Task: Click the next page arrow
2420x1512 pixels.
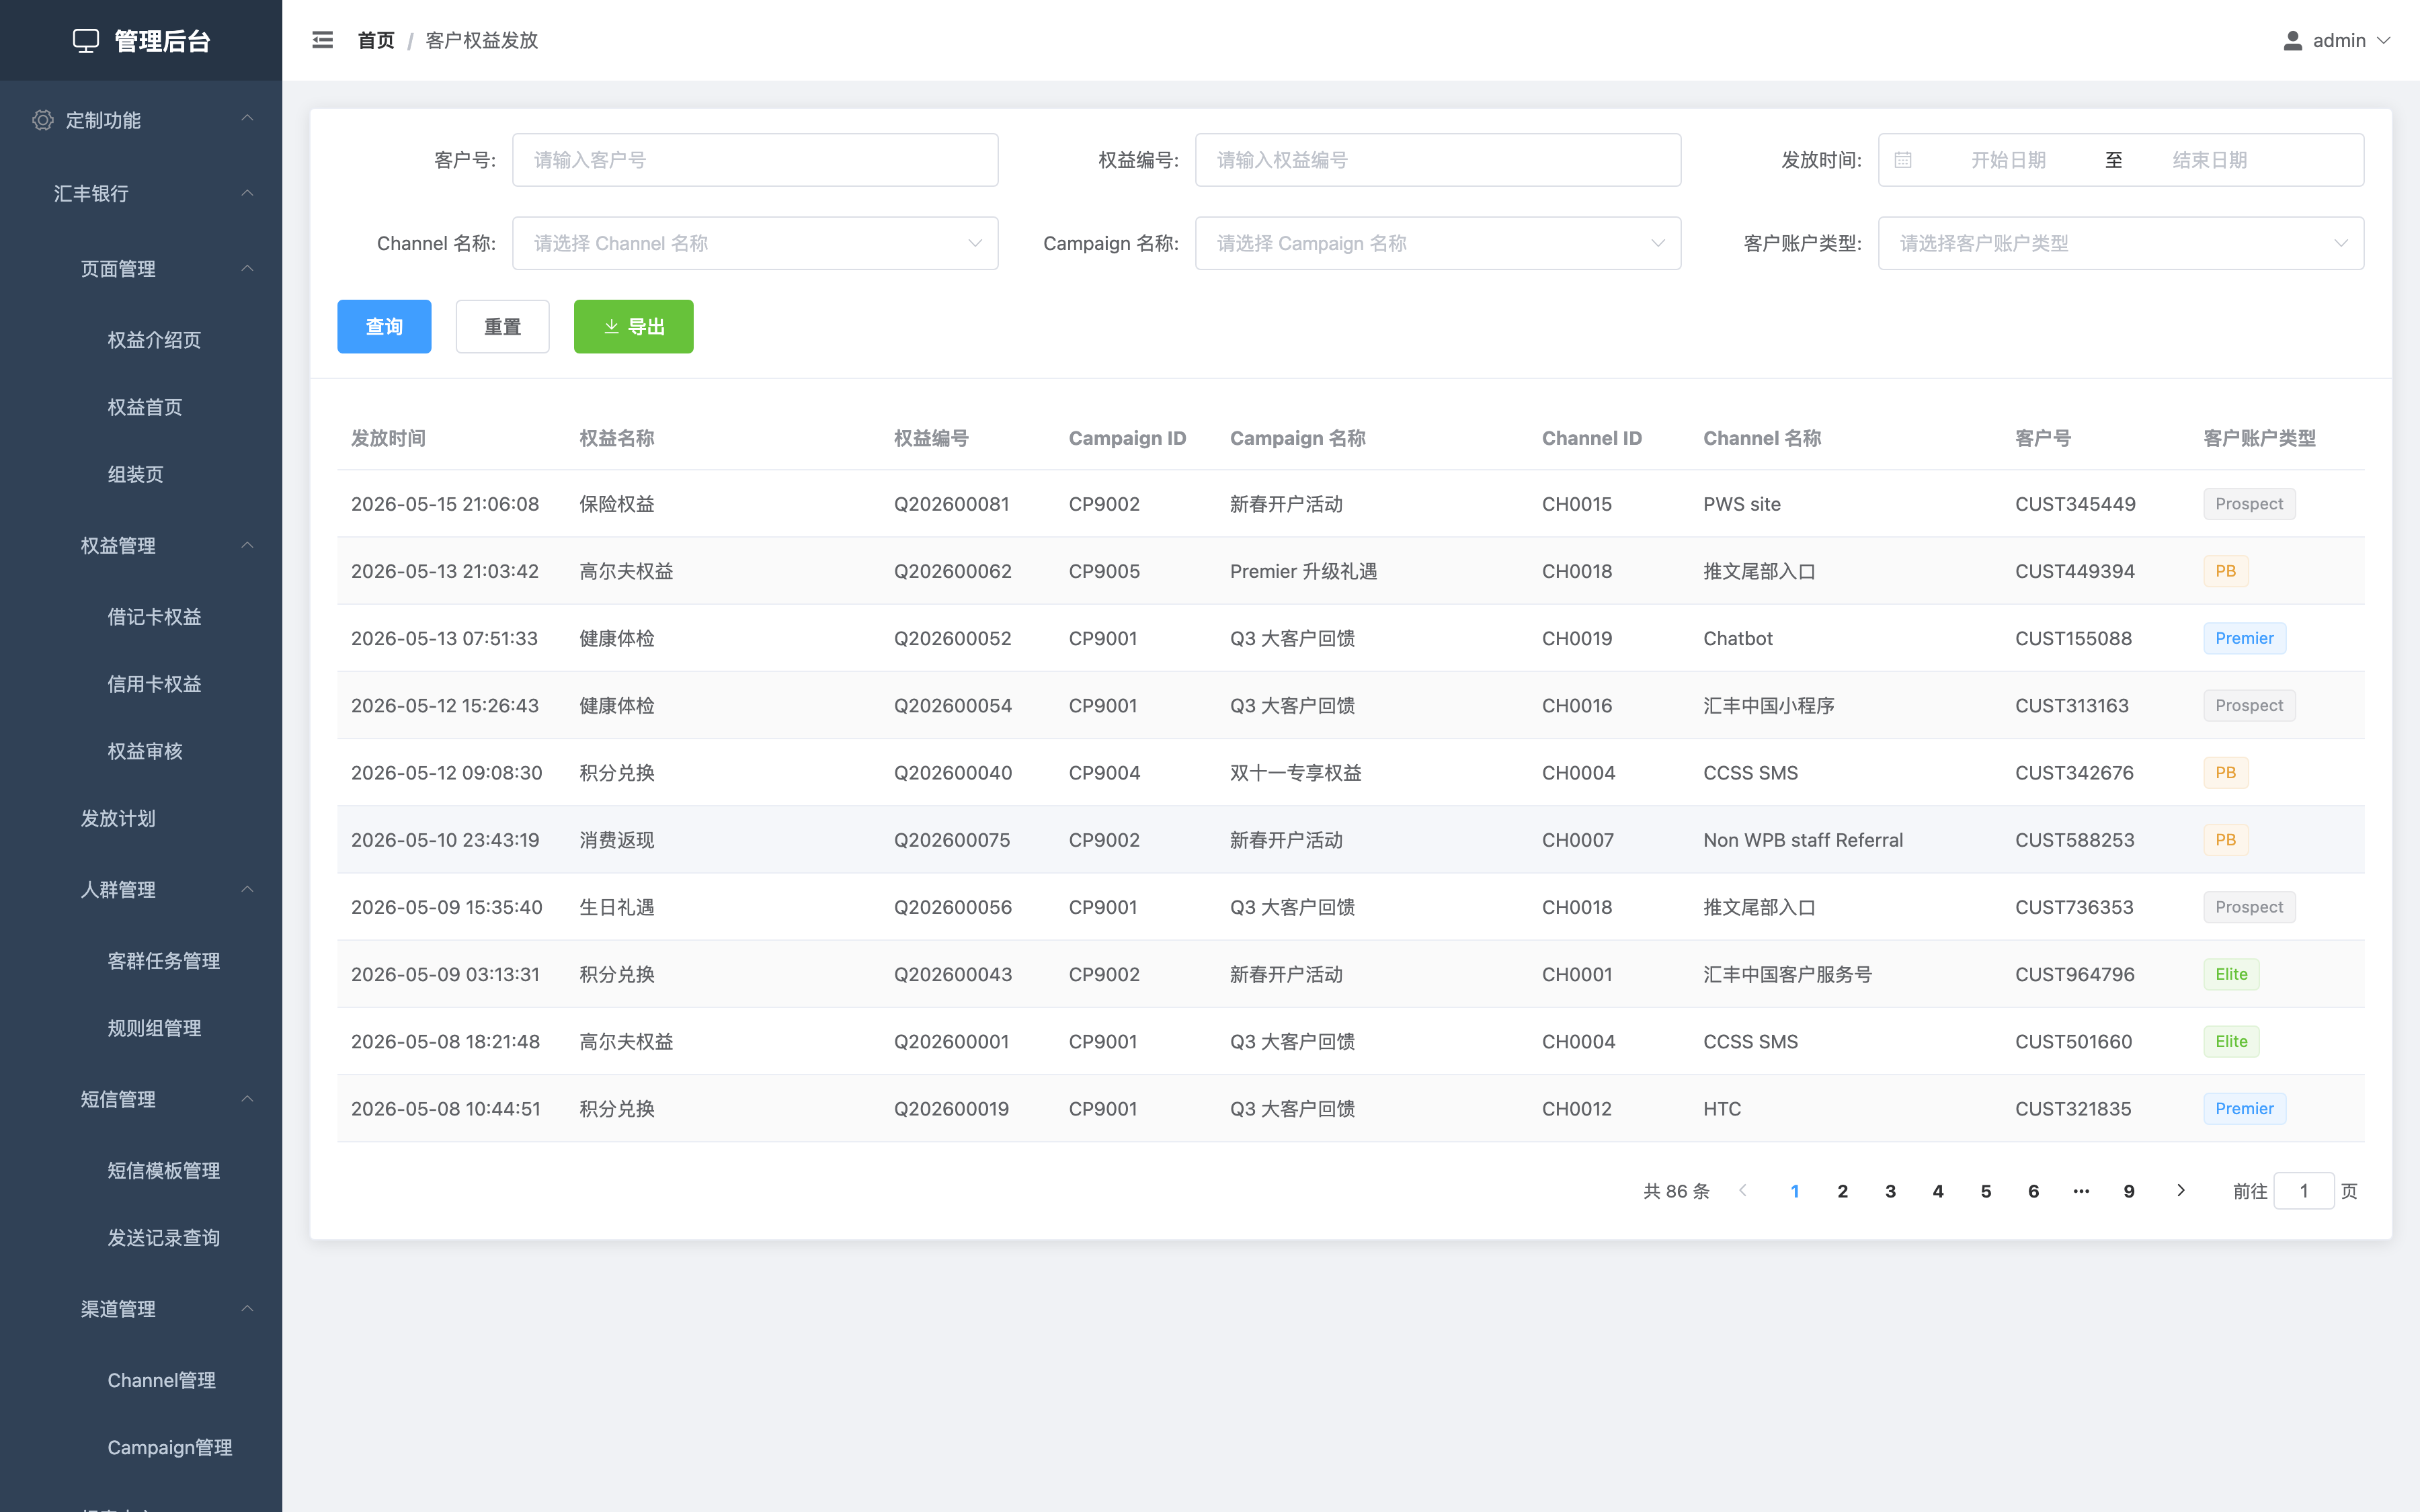Action: pos(2181,1190)
